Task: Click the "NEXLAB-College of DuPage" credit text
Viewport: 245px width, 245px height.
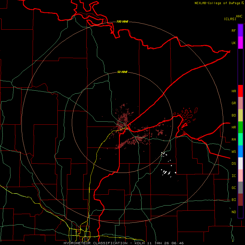Action: (x=217, y=3)
